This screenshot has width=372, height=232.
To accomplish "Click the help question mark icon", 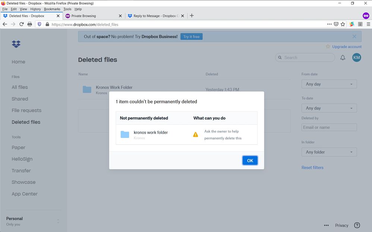I will [357, 225].
